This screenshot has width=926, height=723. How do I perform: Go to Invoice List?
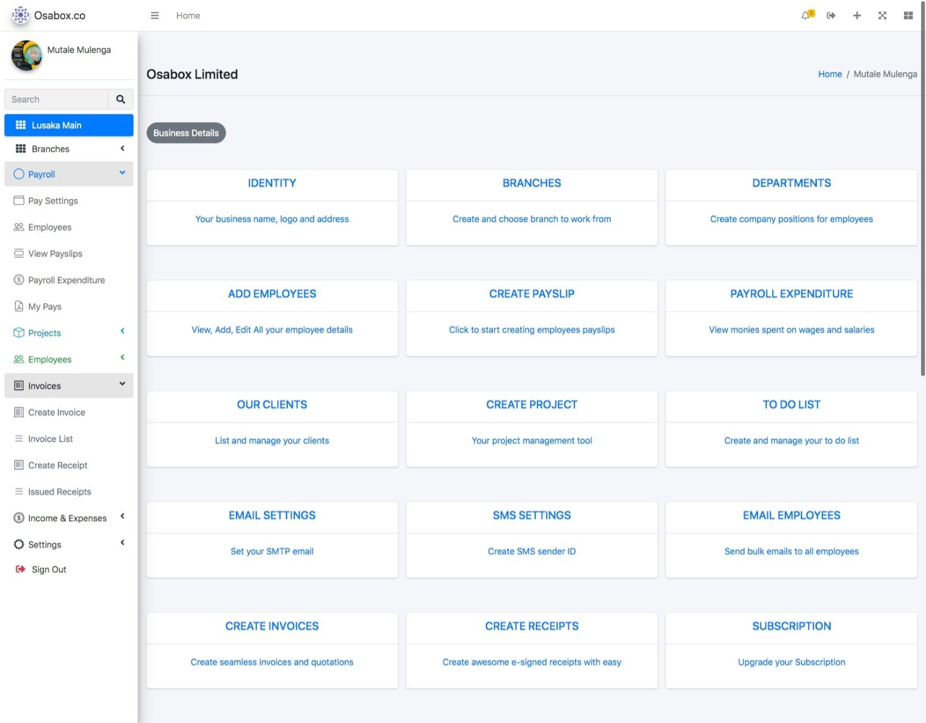[x=69, y=439]
